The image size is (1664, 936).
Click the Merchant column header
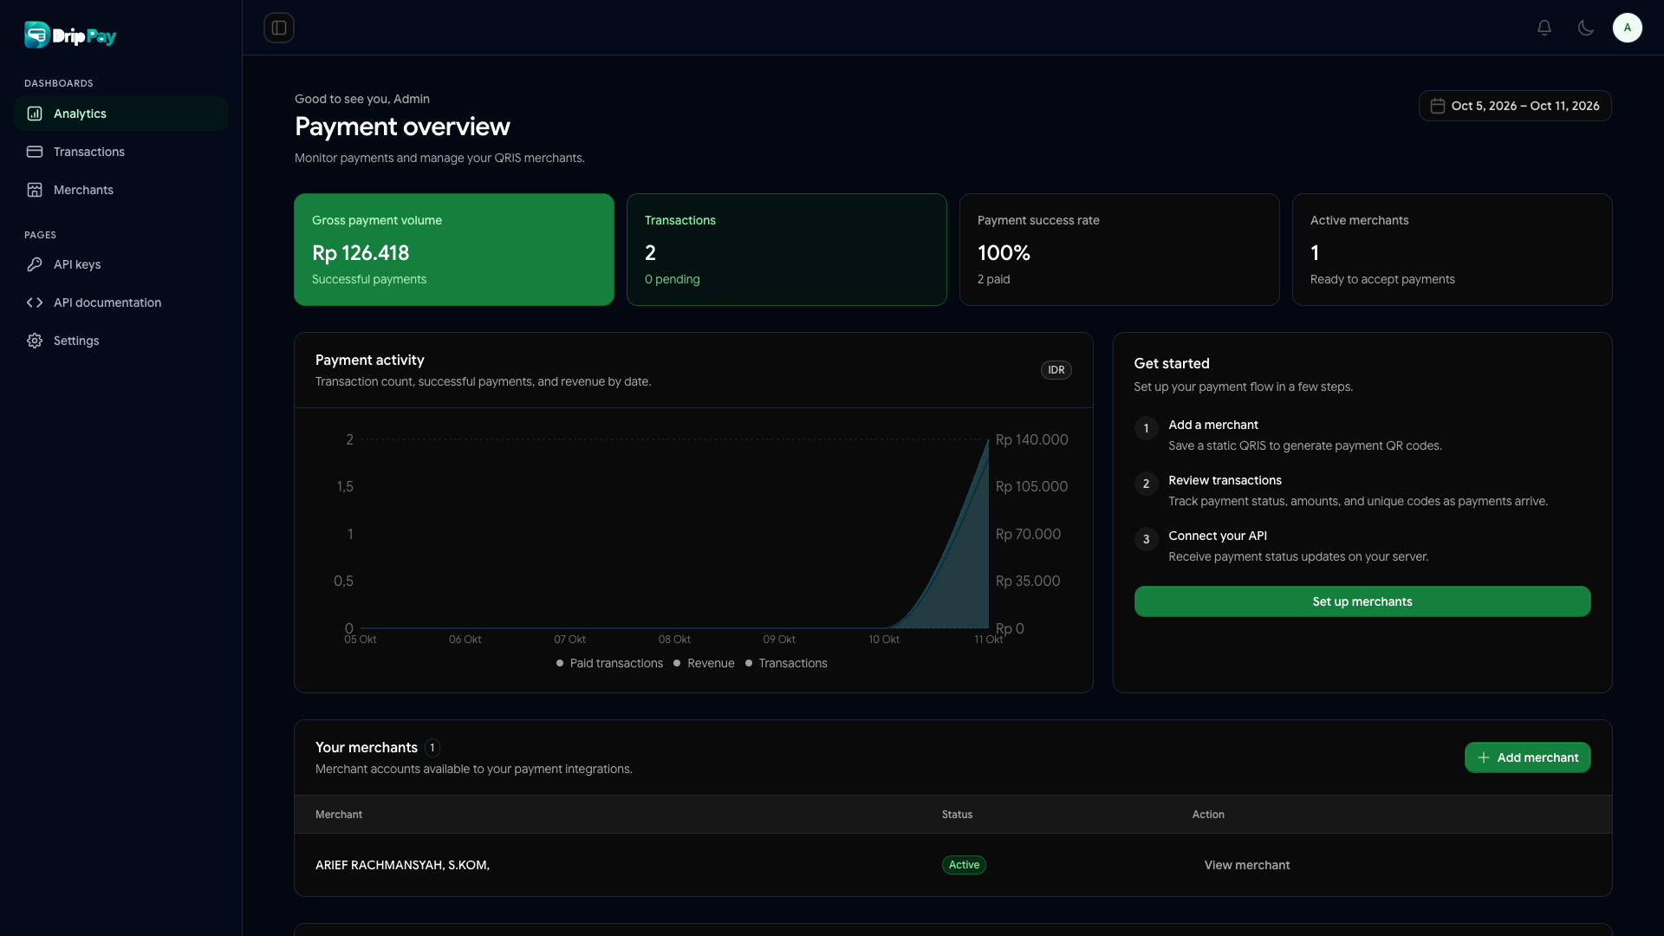[x=339, y=815]
